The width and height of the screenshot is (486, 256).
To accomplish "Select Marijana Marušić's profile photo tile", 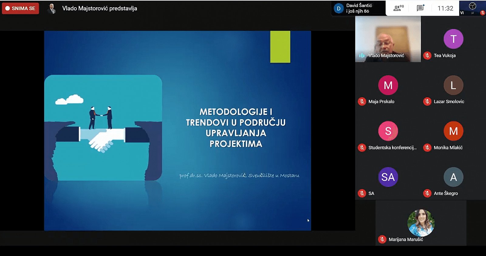I will click(421, 223).
